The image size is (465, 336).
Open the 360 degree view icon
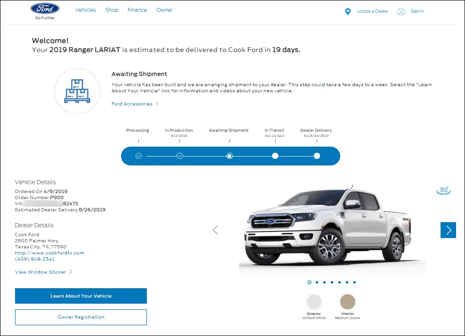pyautogui.click(x=443, y=190)
